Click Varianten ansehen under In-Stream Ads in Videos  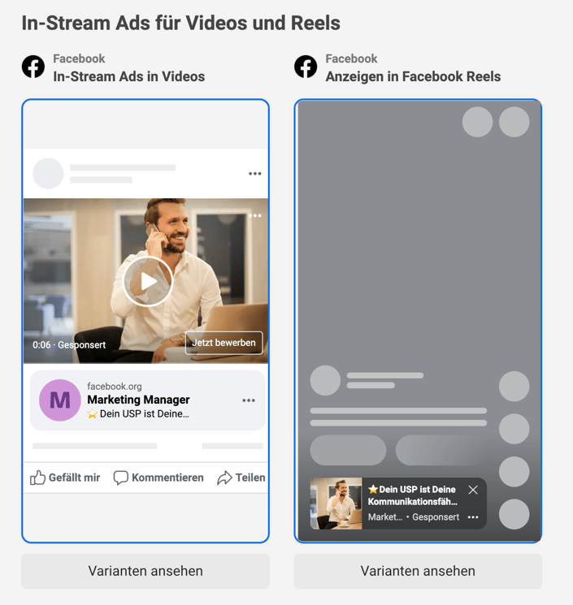(x=145, y=571)
